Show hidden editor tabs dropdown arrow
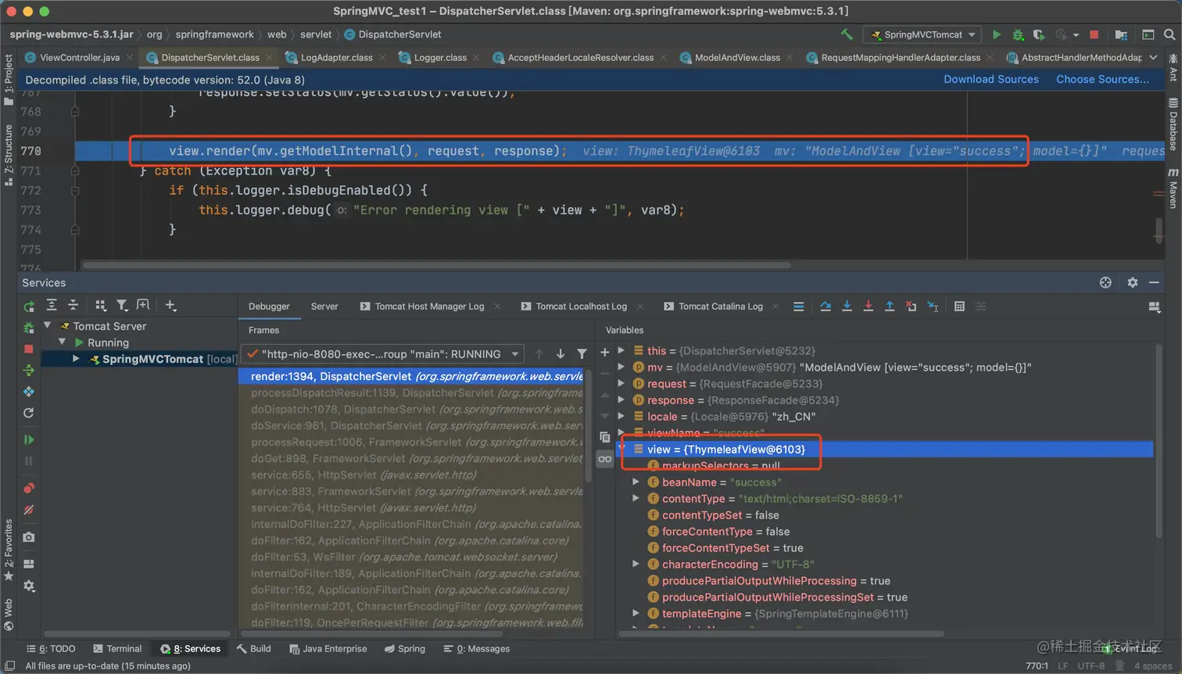The image size is (1182, 674). click(x=1153, y=57)
